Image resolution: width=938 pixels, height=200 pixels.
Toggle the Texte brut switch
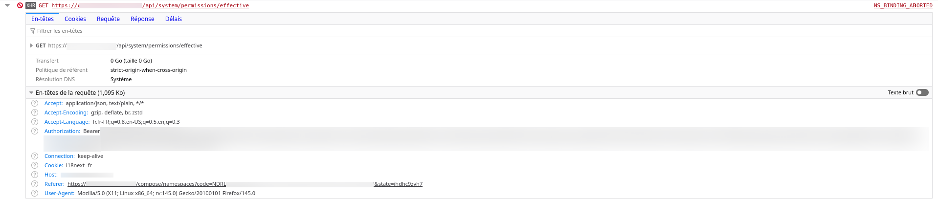click(922, 92)
